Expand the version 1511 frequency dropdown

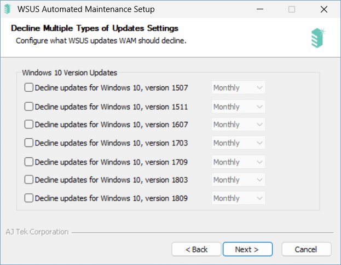(x=238, y=107)
